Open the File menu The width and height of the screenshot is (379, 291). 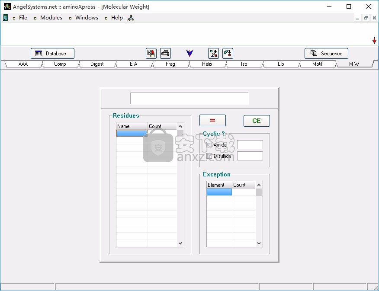coord(23,18)
